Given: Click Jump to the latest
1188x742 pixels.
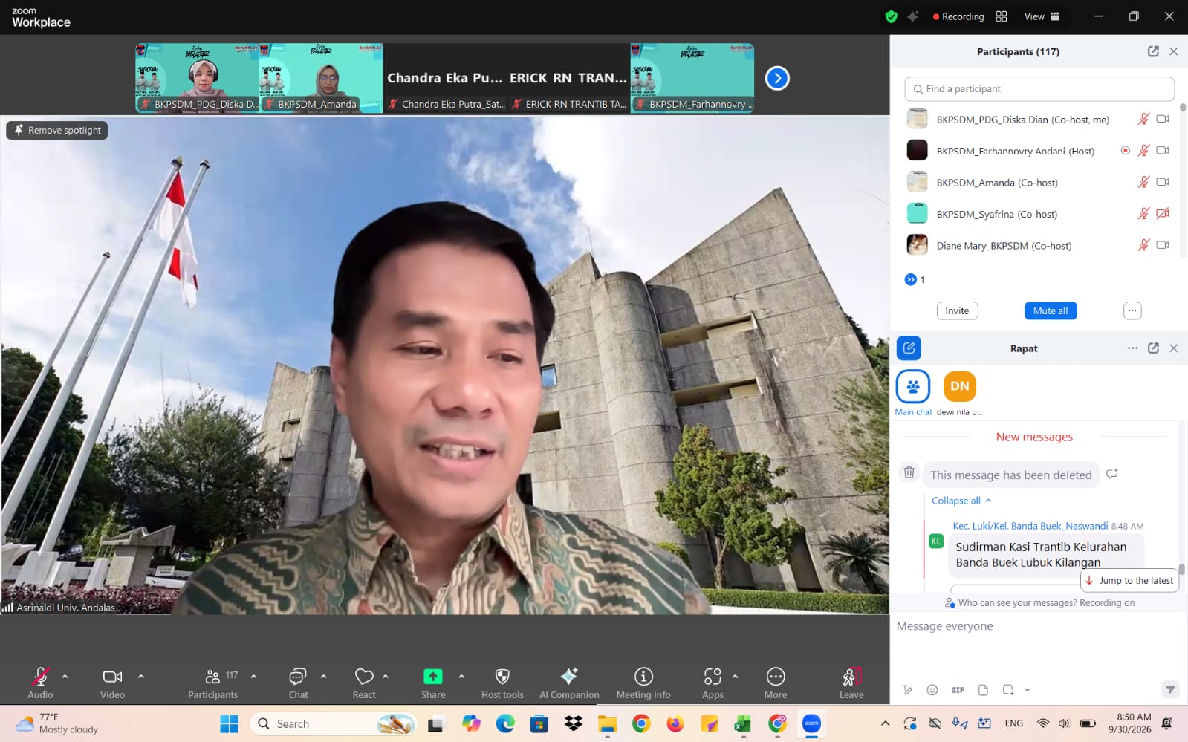Looking at the screenshot, I should point(1129,581).
